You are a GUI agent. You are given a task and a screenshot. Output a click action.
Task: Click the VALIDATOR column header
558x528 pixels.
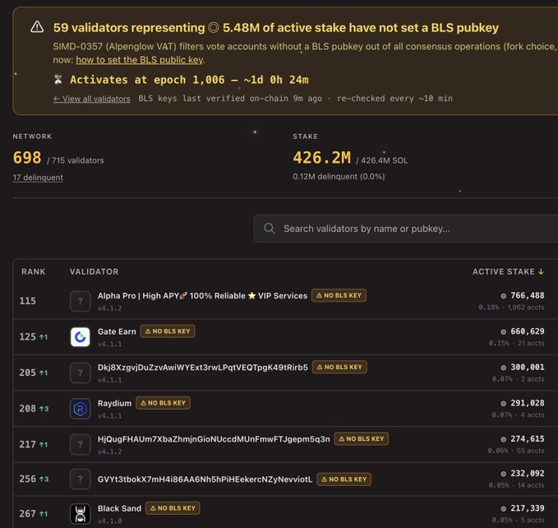click(94, 271)
